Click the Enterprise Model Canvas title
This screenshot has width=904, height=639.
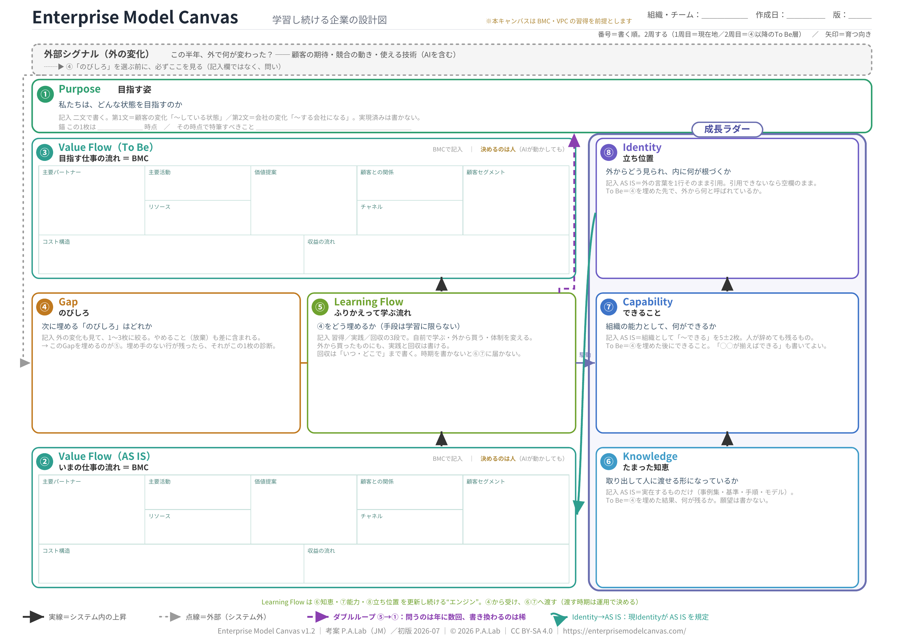[135, 18]
